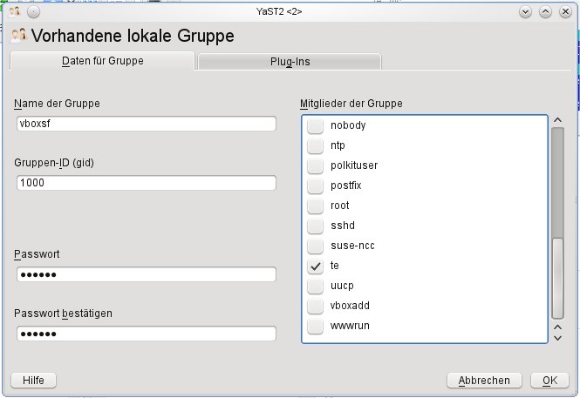Focus the Gruppen-ID (gid) field
The height and width of the screenshot is (398, 580).
[147, 183]
